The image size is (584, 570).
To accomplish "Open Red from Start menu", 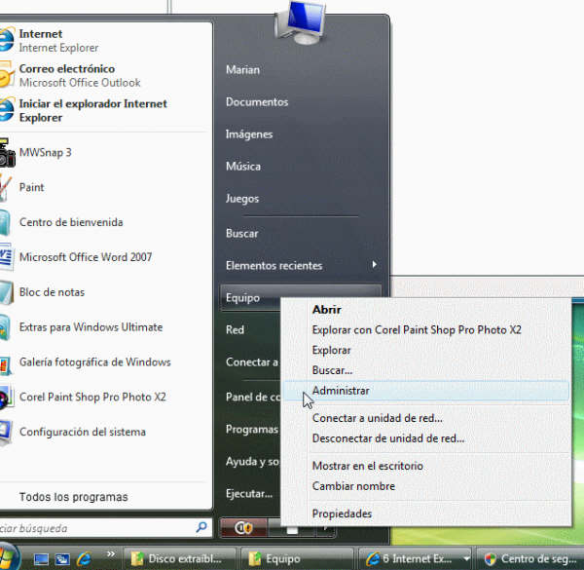I will click(235, 330).
